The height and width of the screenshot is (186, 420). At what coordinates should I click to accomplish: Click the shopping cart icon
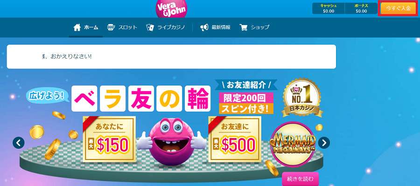(244, 27)
